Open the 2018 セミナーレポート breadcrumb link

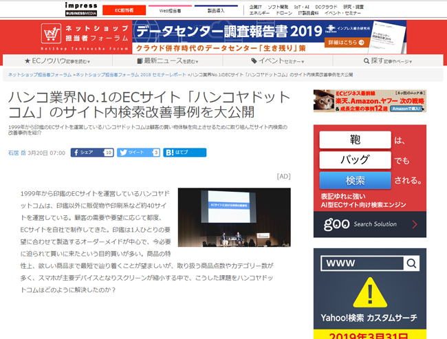coord(131,75)
